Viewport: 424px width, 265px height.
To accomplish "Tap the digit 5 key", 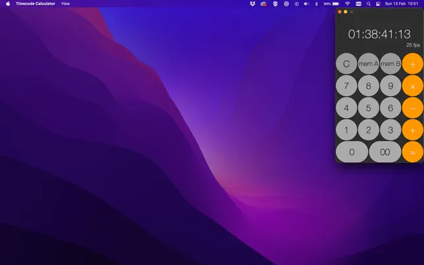I will pos(369,108).
